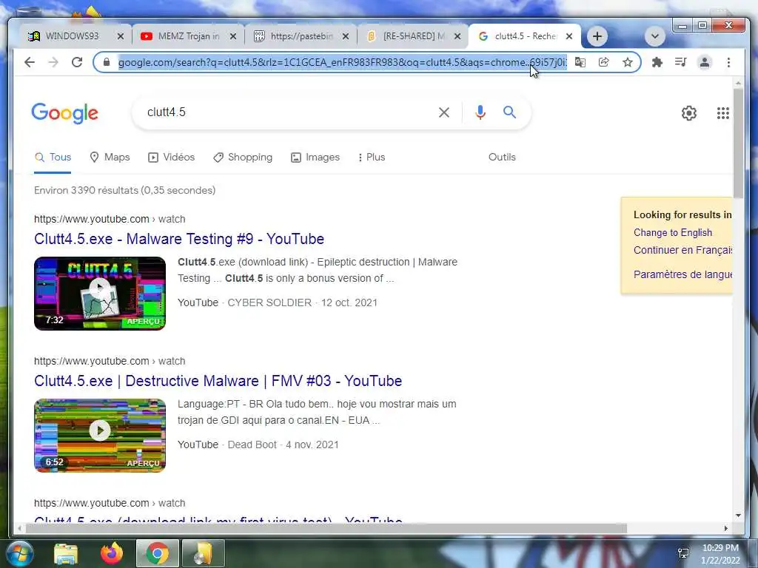Select the Tous results filter
The height and width of the screenshot is (568, 758).
[x=53, y=158]
